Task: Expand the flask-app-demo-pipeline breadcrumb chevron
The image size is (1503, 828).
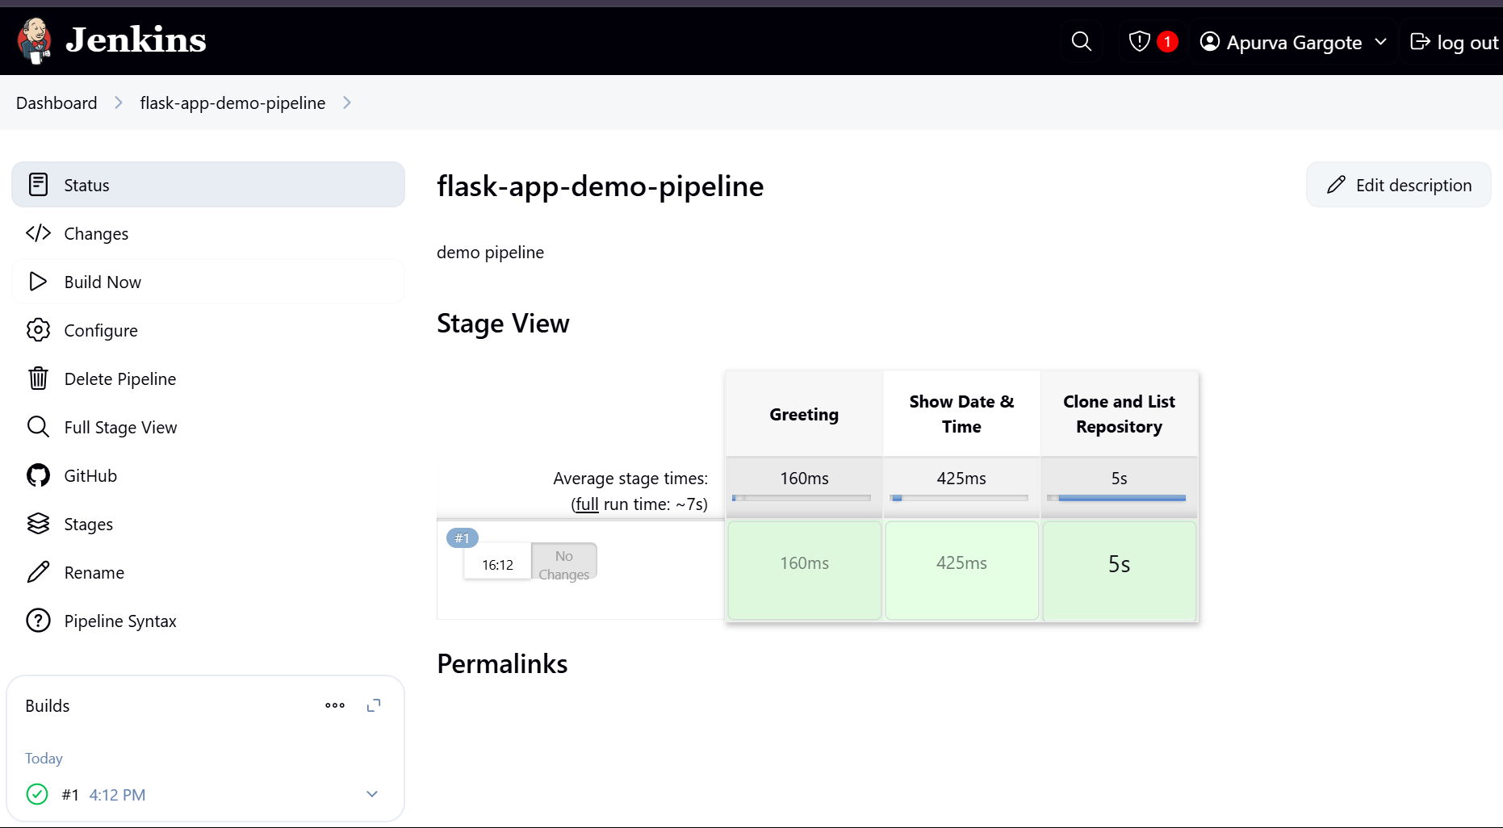Action: click(347, 102)
